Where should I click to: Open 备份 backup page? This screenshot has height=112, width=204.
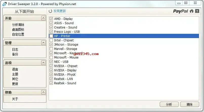15,54
